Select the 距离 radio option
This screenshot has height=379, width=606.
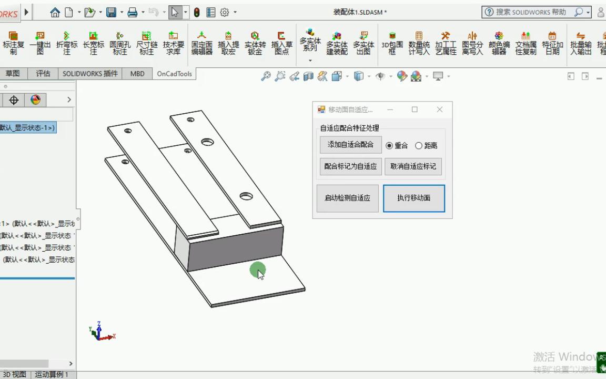coord(419,145)
